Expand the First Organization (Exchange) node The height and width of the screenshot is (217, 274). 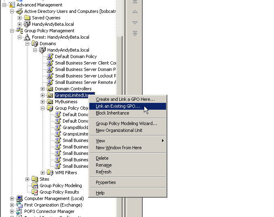(12, 205)
